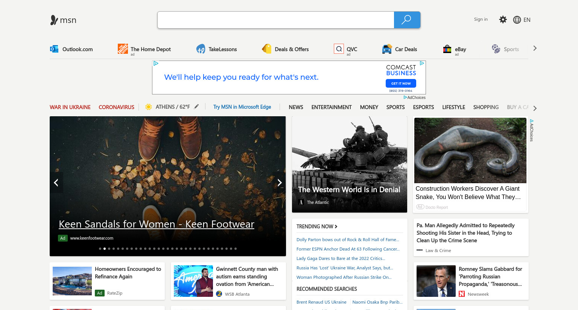This screenshot has width=578, height=310.
Task: Open Keen Sandals for Women headline
Action: pos(157,224)
